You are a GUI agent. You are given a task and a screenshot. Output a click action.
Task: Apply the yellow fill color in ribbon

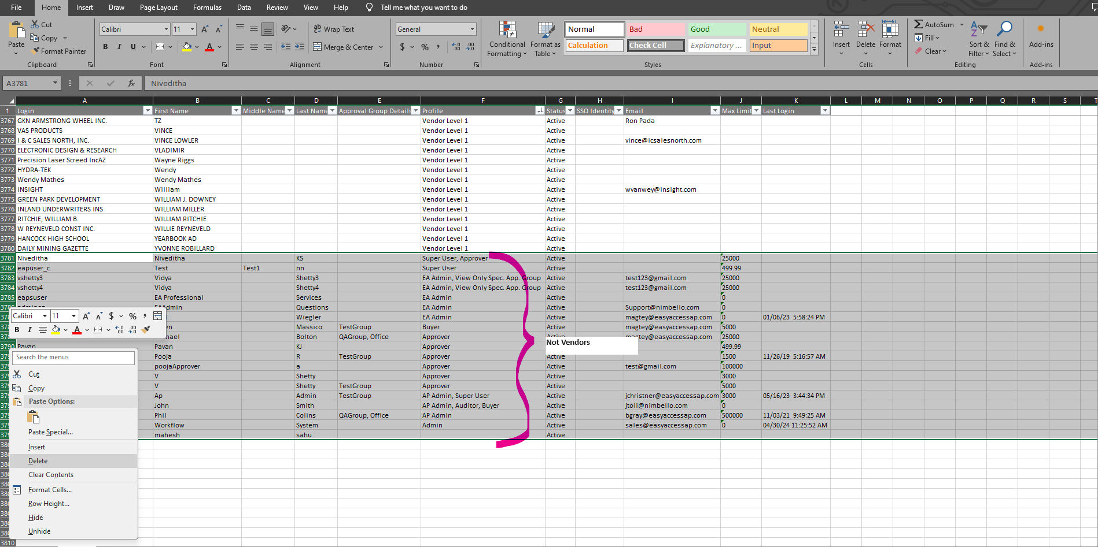coord(187,47)
